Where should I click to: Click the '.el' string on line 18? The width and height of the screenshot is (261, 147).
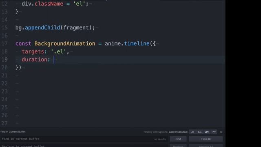click(x=58, y=51)
